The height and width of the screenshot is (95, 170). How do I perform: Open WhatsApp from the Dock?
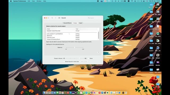click(84, 93)
